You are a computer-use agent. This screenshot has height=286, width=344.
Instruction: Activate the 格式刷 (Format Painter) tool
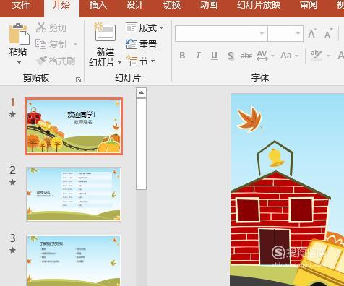pyautogui.click(x=56, y=61)
